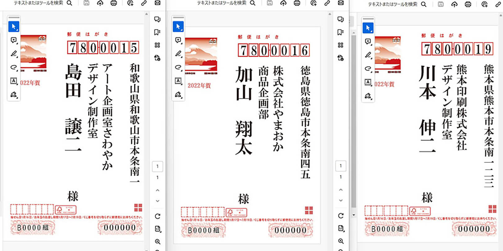The image size is (503, 251).
Task: Click zoom in magnifier in middle window
Action: pos(341,241)
